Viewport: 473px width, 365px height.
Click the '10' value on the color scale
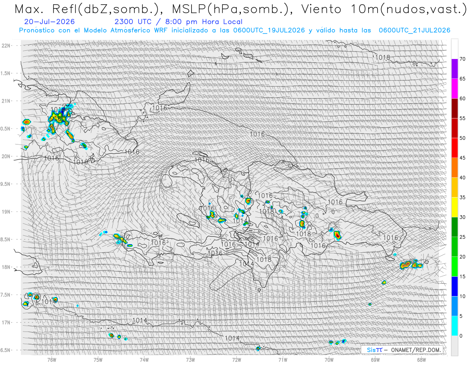pos(462,296)
